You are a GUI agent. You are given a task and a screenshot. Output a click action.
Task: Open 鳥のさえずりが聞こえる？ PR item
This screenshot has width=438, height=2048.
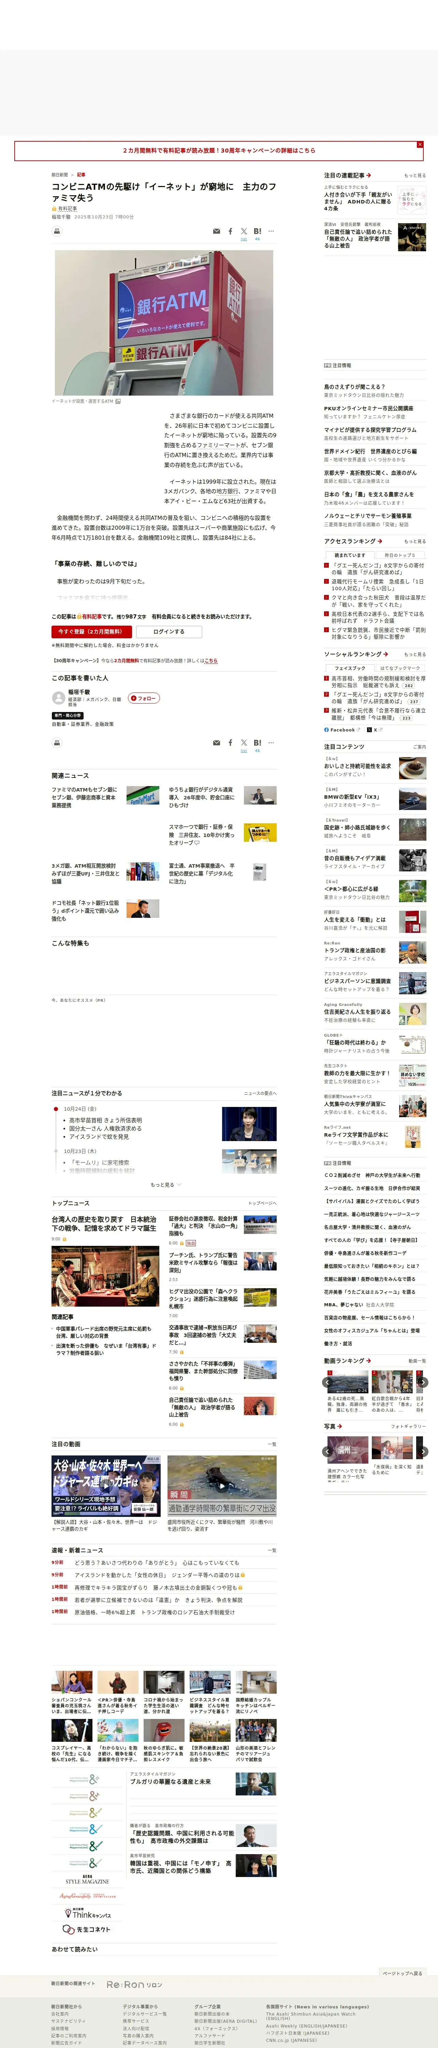(354, 386)
